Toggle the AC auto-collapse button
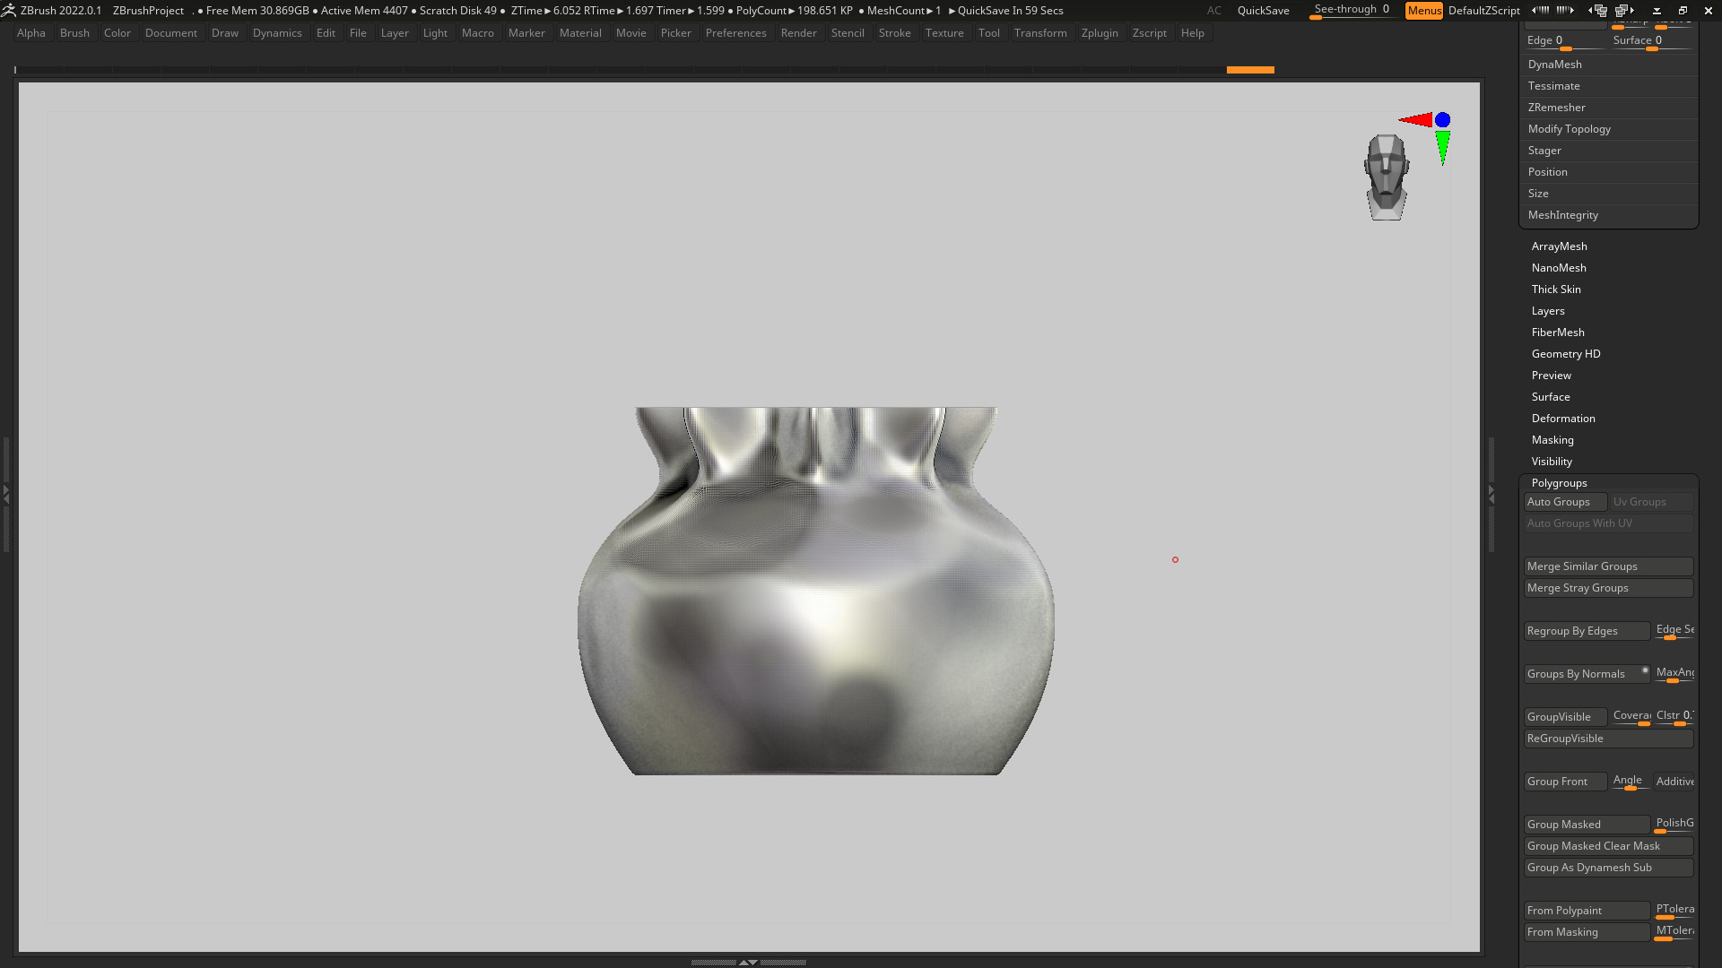Image resolution: width=1722 pixels, height=968 pixels. tap(1213, 11)
